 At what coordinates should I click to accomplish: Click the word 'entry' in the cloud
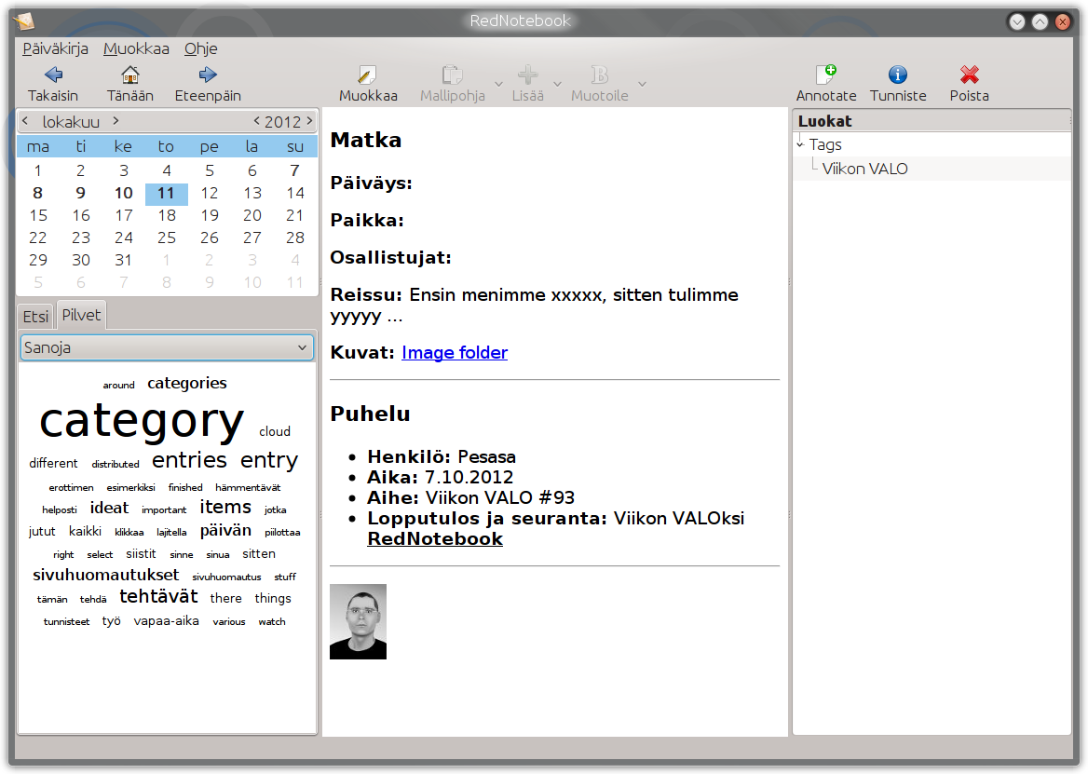click(269, 460)
